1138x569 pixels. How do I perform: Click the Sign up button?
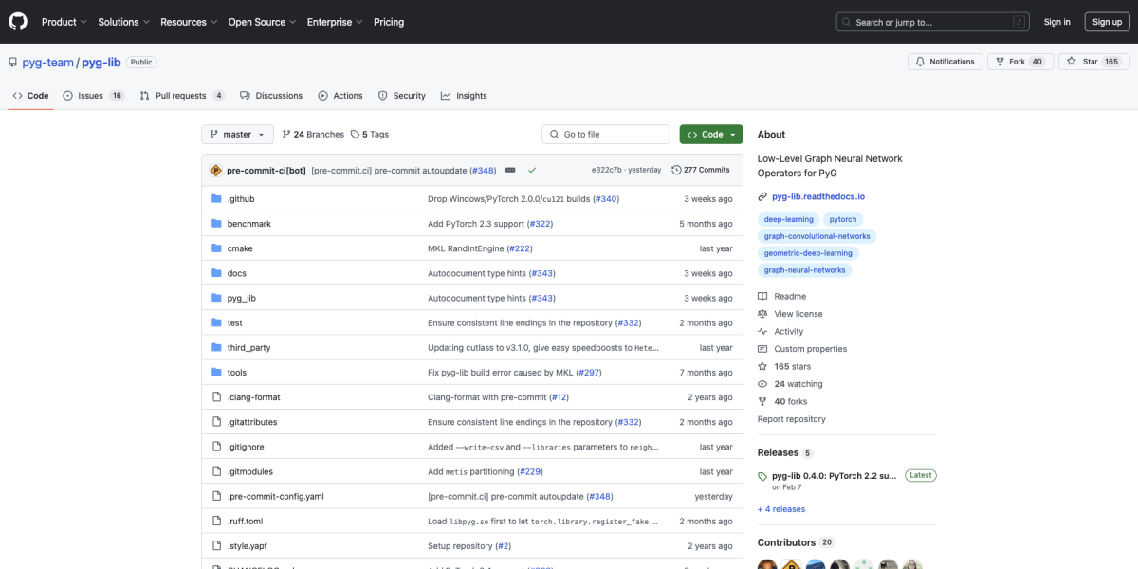pos(1107,22)
